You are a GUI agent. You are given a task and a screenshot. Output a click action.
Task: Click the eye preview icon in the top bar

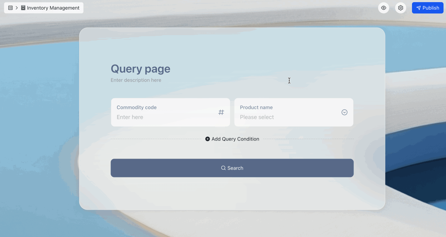(384, 7)
